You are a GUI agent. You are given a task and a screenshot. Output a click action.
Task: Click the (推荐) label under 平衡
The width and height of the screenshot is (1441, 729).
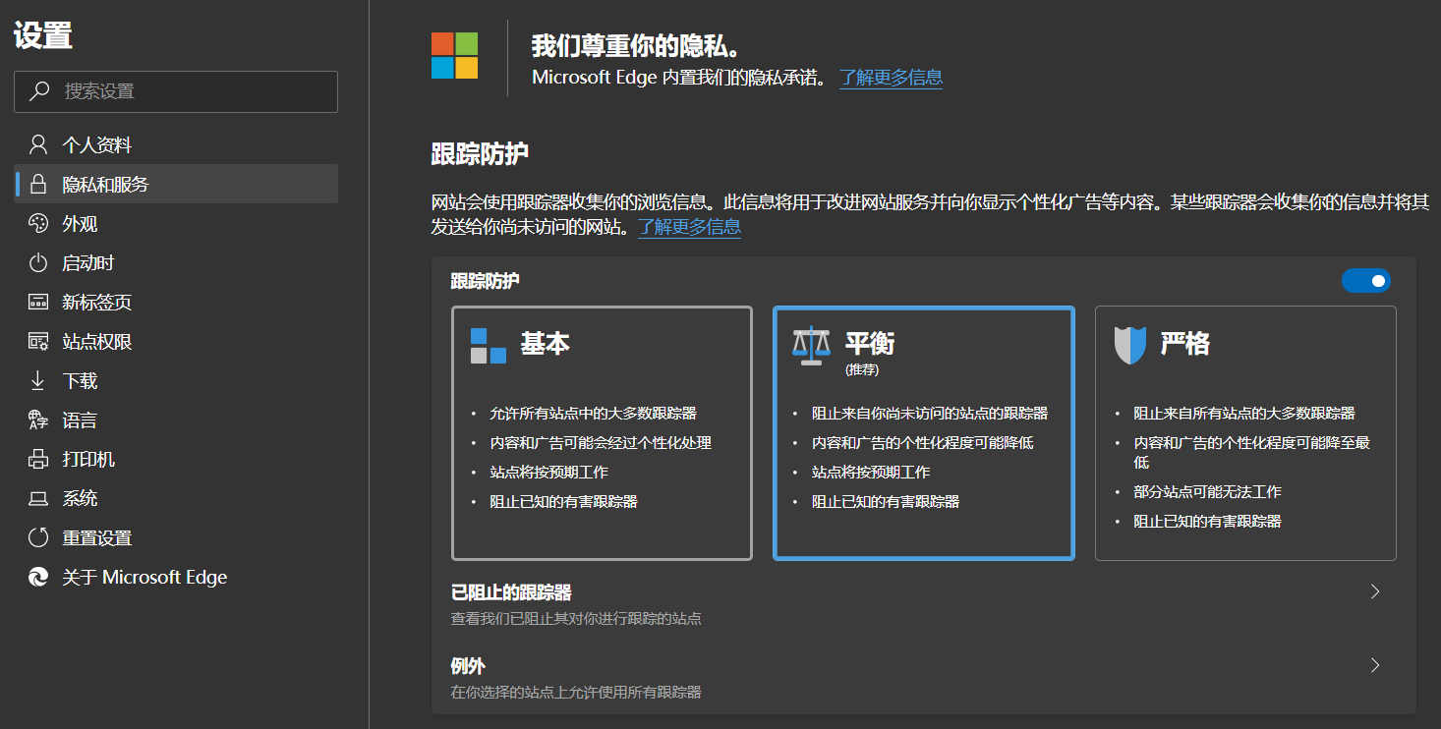click(862, 370)
